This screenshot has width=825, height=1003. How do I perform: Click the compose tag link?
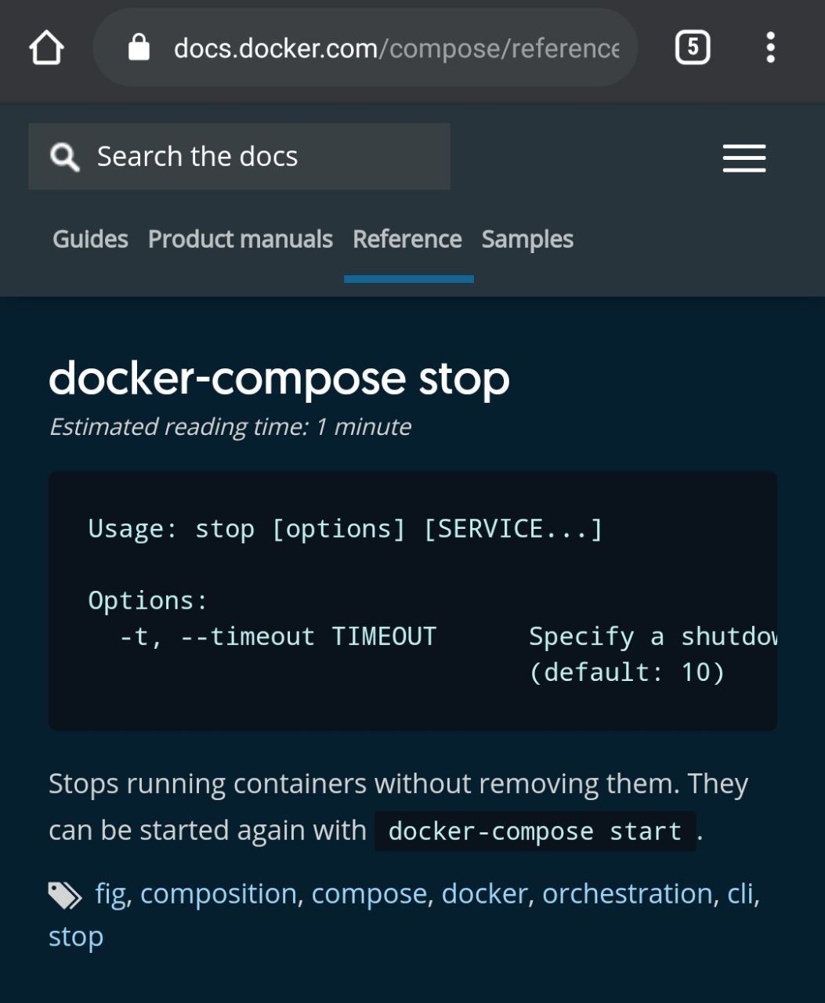pyautogui.click(x=369, y=894)
